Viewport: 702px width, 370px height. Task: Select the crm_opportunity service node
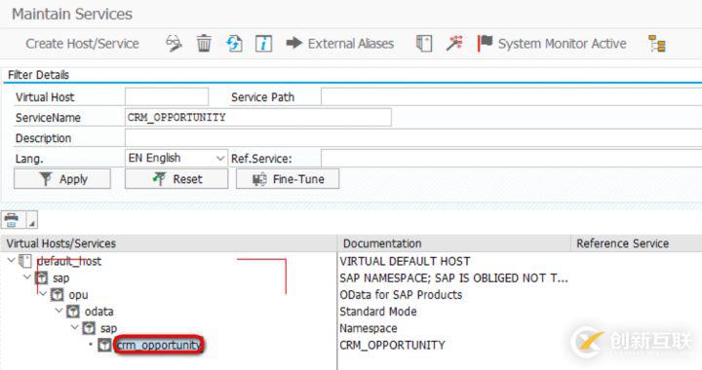point(159,345)
